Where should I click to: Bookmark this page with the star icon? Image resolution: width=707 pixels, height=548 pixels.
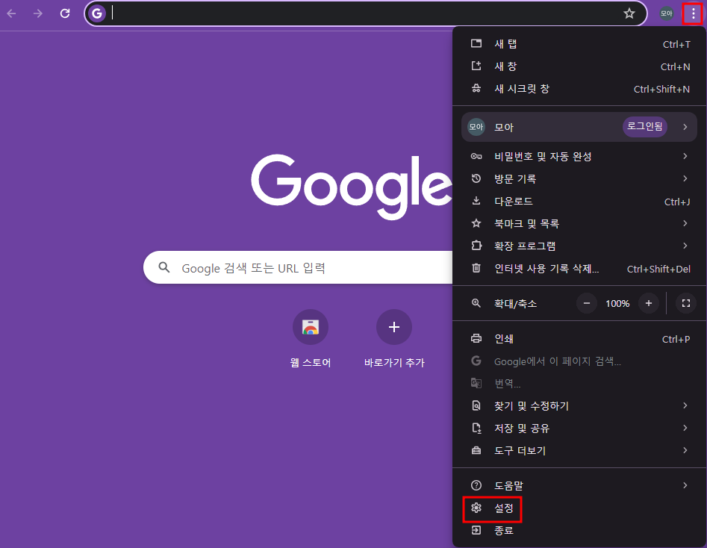click(x=629, y=13)
